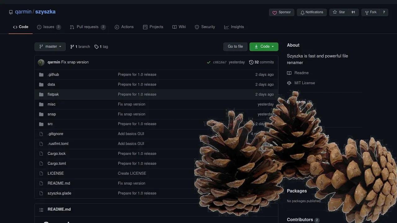Viewport: 397px width, 223px height.
Task: Click the Fork icon
Action: pos(367,12)
